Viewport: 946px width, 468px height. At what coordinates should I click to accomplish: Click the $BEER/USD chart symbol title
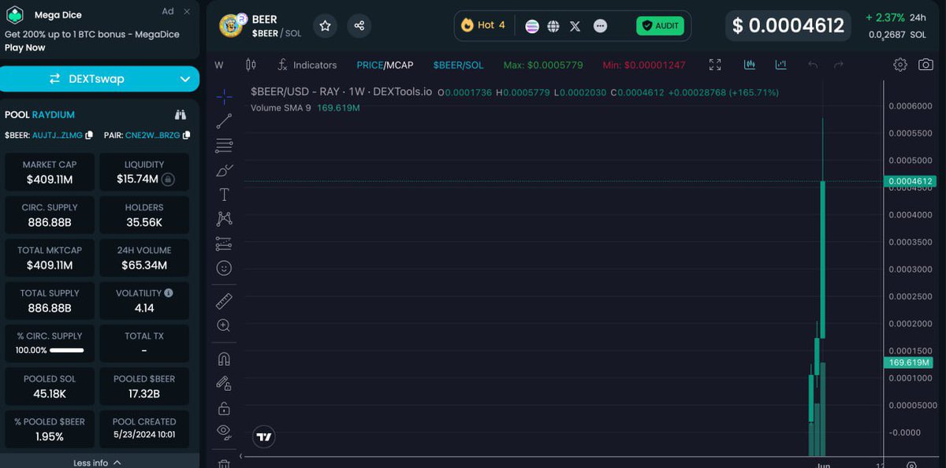341,92
